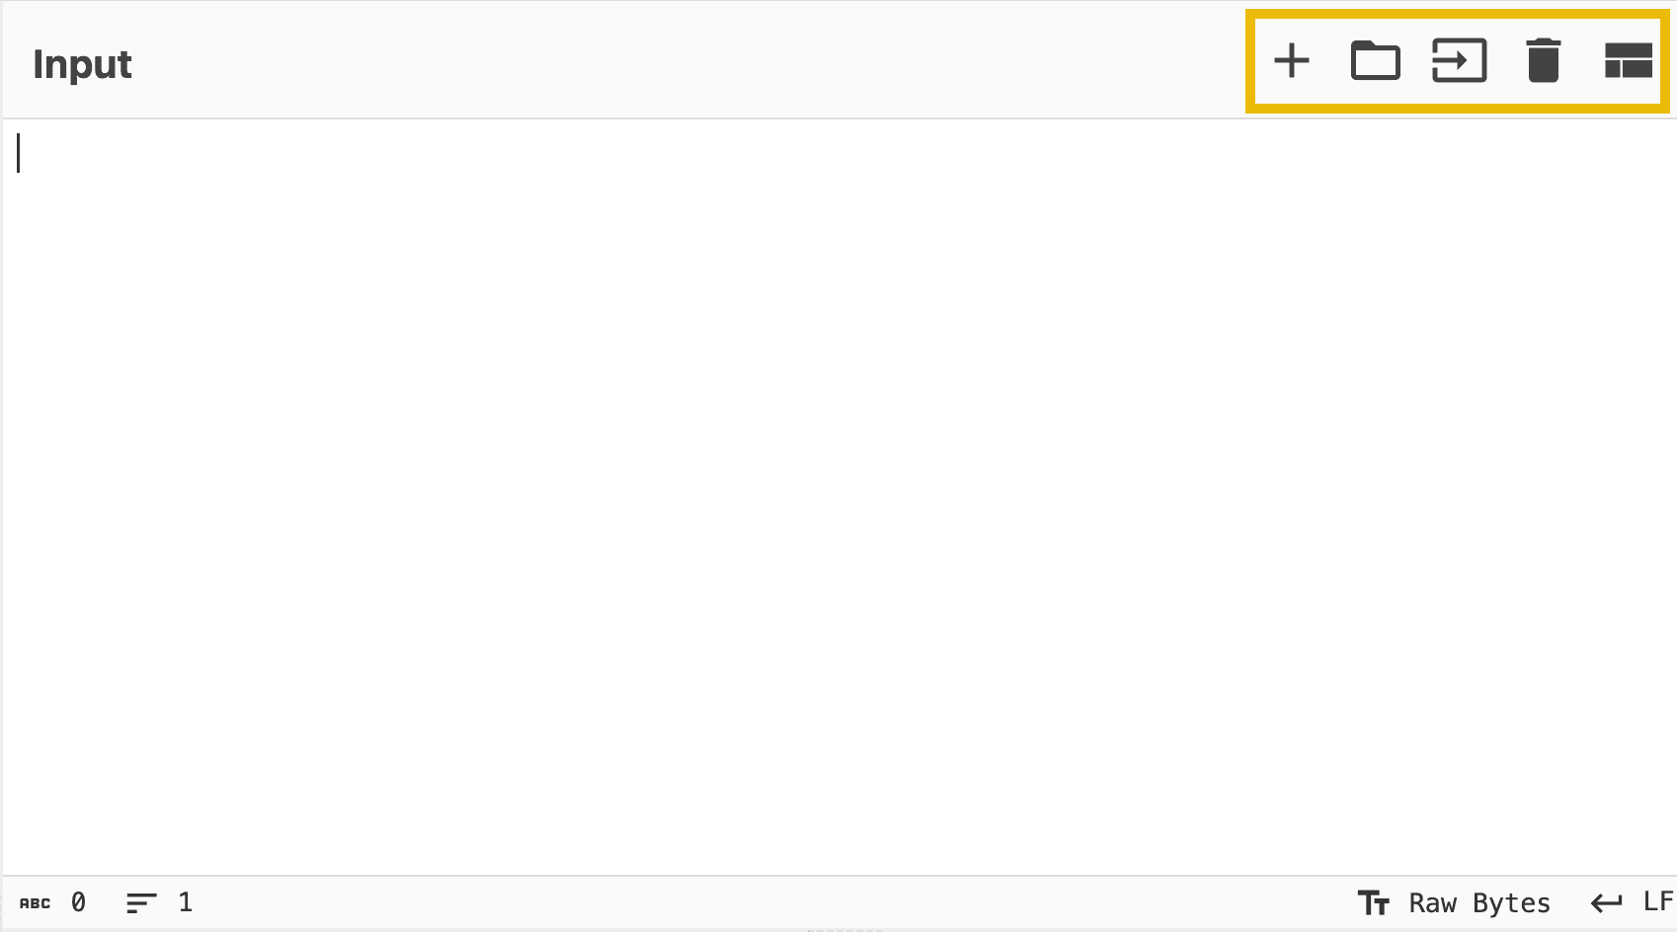Viewport: 1677px width, 932px height.
Task: Open folder as input
Action: 1375,61
